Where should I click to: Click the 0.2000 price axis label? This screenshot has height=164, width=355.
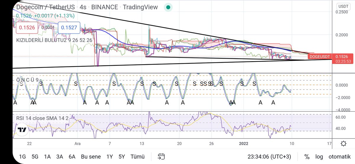tap(342, 35)
